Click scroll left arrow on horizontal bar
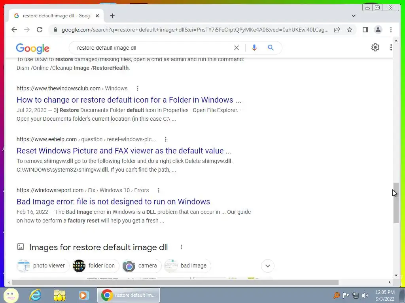The image size is (405, 303). [x=9, y=282]
